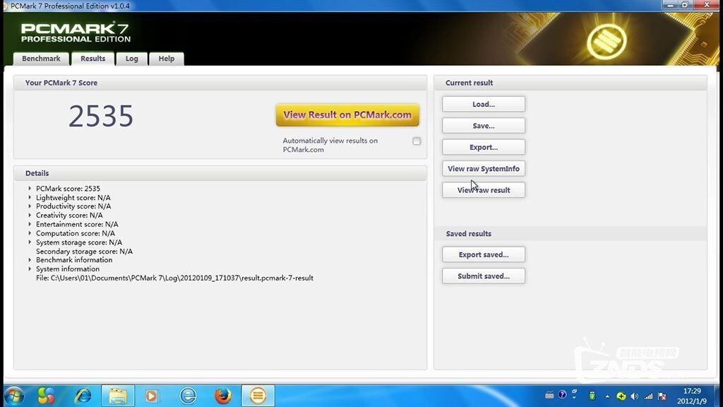Screen dimensions: 723x407
Task: Expand the System storage score row
Action: 30,242
